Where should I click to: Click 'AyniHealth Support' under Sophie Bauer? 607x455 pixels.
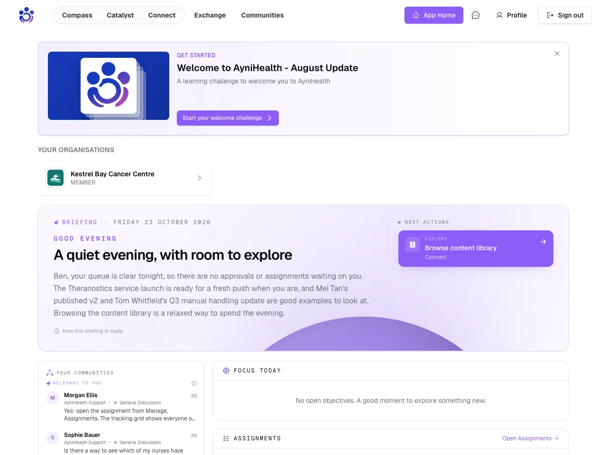pos(85,443)
